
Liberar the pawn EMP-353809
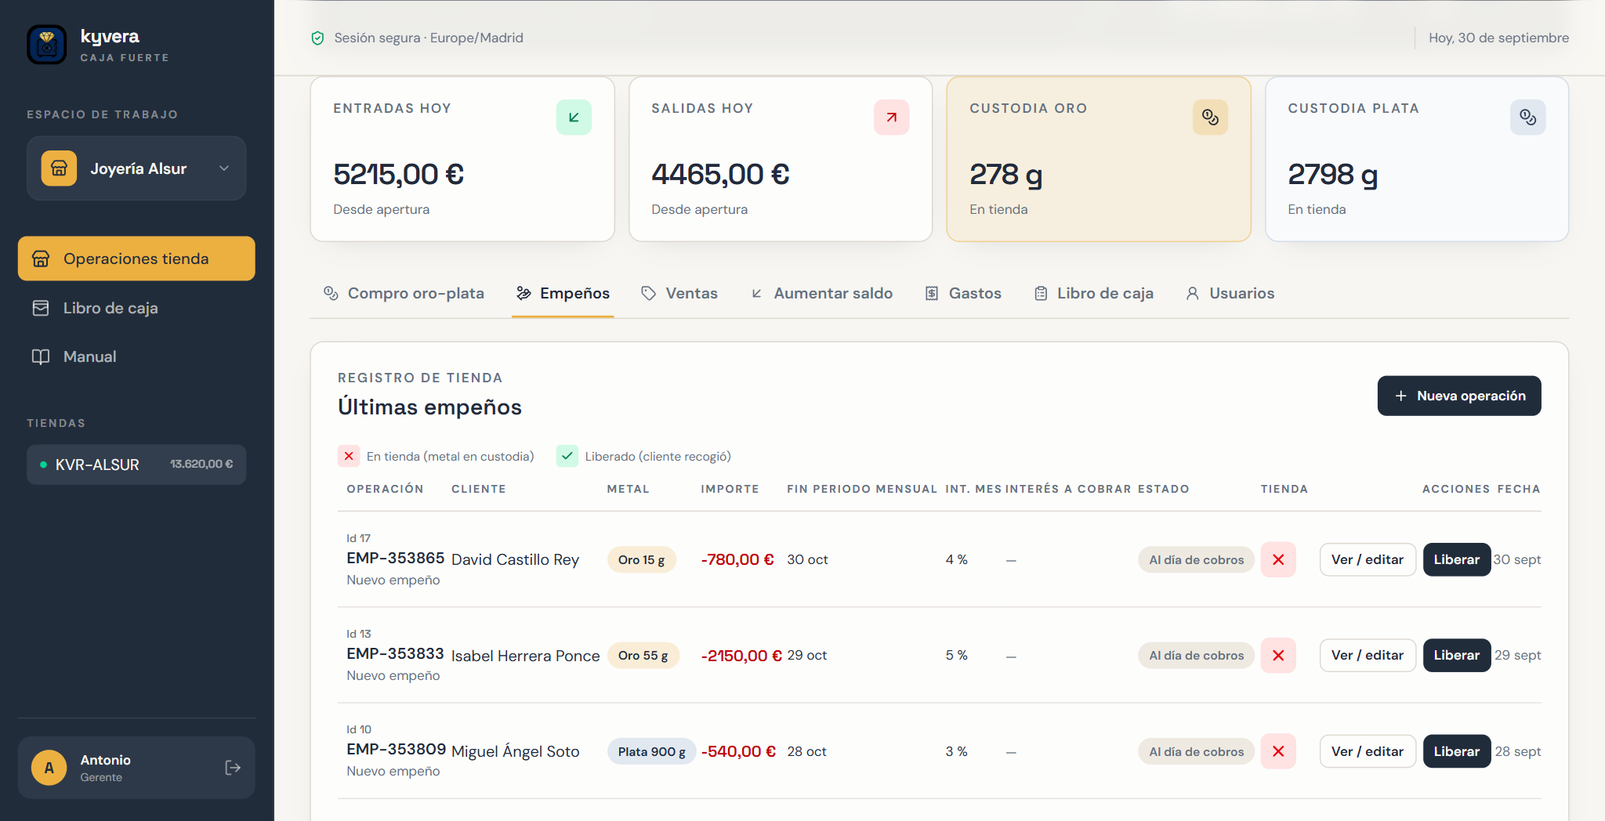tap(1456, 751)
